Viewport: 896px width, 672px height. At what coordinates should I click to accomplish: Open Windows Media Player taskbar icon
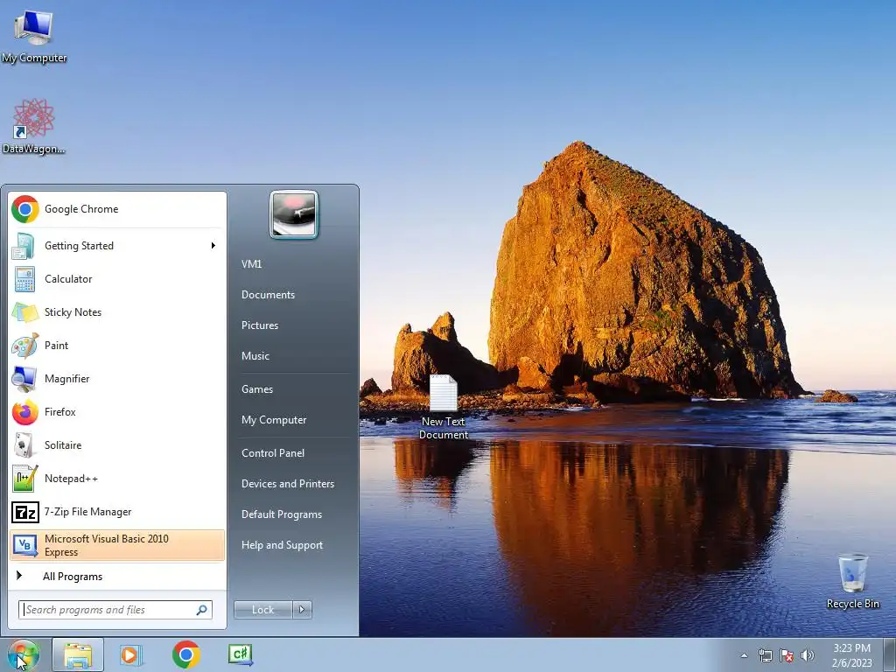[131, 654]
